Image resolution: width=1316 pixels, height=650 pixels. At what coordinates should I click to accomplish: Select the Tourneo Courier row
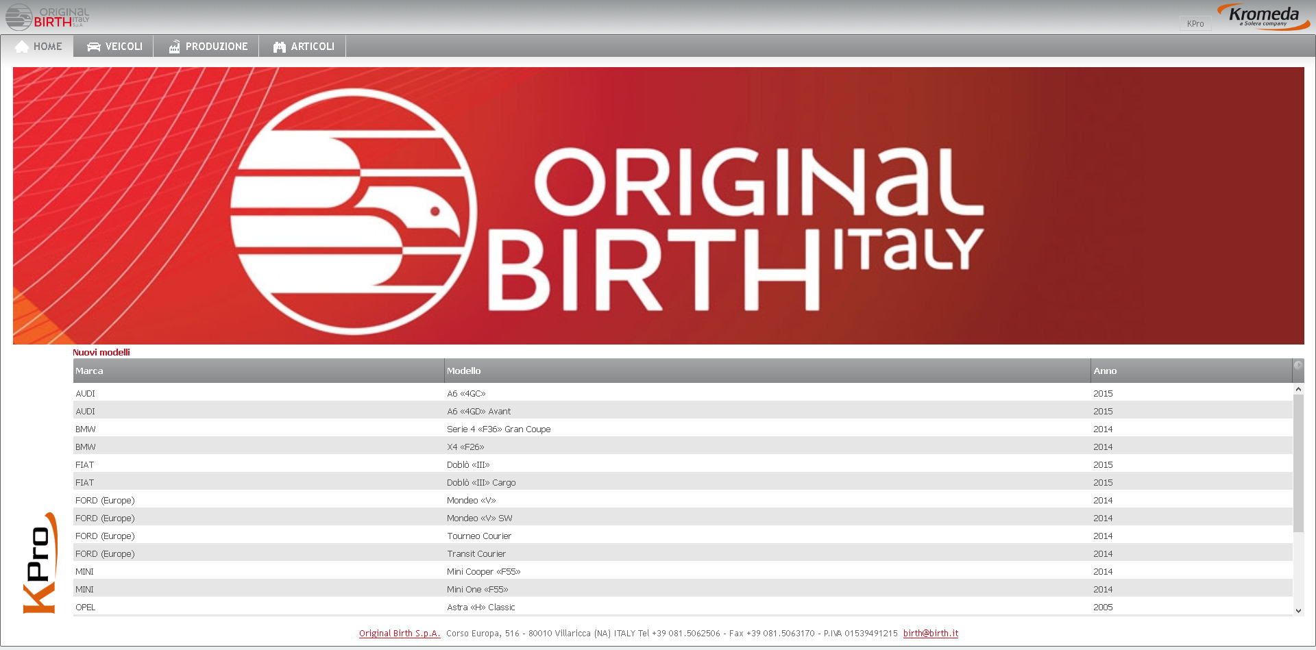click(x=683, y=536)
